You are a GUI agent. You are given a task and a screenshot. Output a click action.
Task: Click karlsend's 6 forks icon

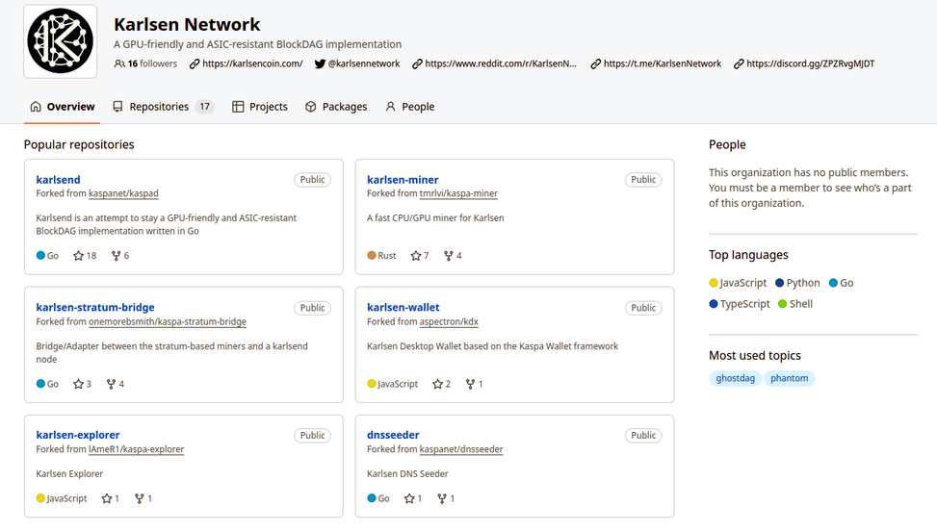coord(116,256)
